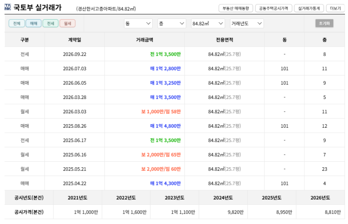Select the 2025.05.21 contract date

[74, 169]
